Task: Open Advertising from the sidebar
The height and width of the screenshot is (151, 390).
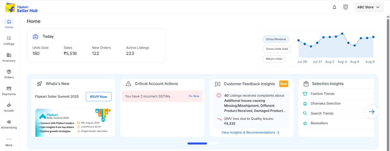Action: [9, 124]
